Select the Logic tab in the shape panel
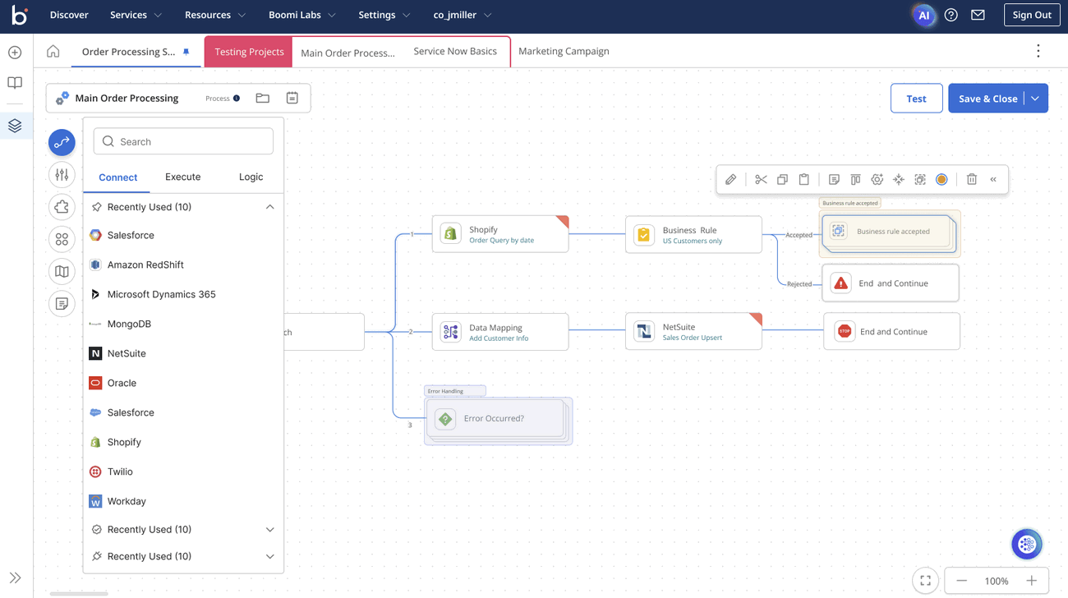This screenshot has height=598, width=1068. (x=251, y=177)
